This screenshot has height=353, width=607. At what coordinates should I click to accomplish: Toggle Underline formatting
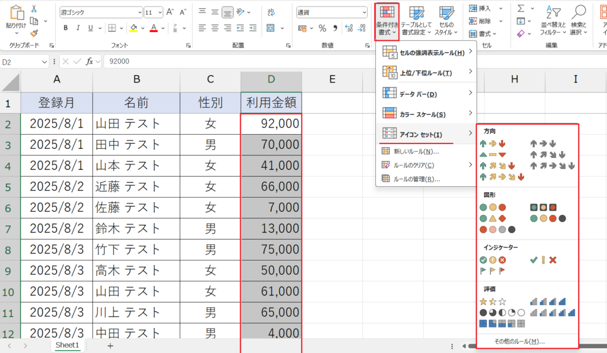(x=91, y=28)
